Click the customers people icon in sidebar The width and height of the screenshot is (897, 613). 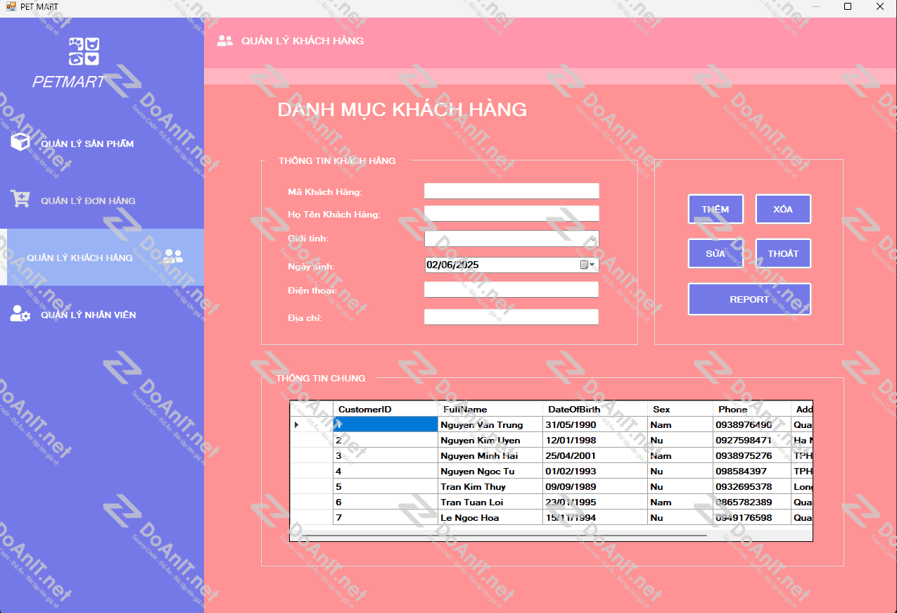coord(172,257)
